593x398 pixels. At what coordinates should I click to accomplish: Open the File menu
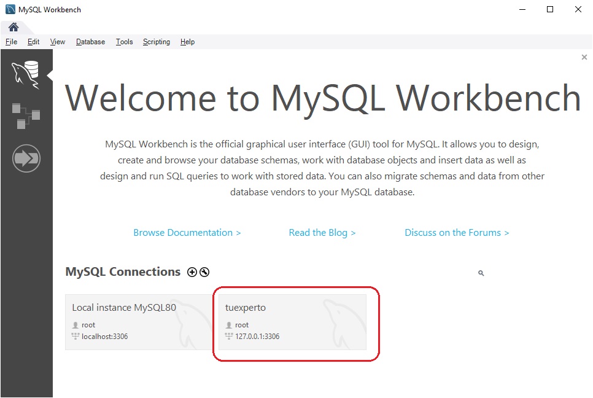tap(11, 42)
